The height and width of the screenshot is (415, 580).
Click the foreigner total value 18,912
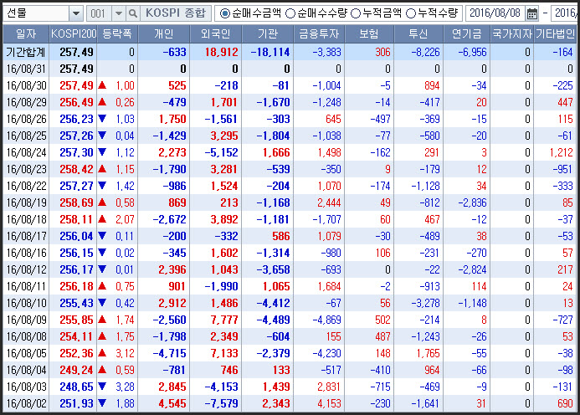point(222,52)
